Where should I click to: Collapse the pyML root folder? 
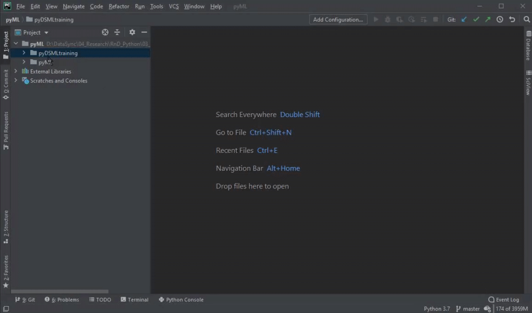(x=16, y=44)
